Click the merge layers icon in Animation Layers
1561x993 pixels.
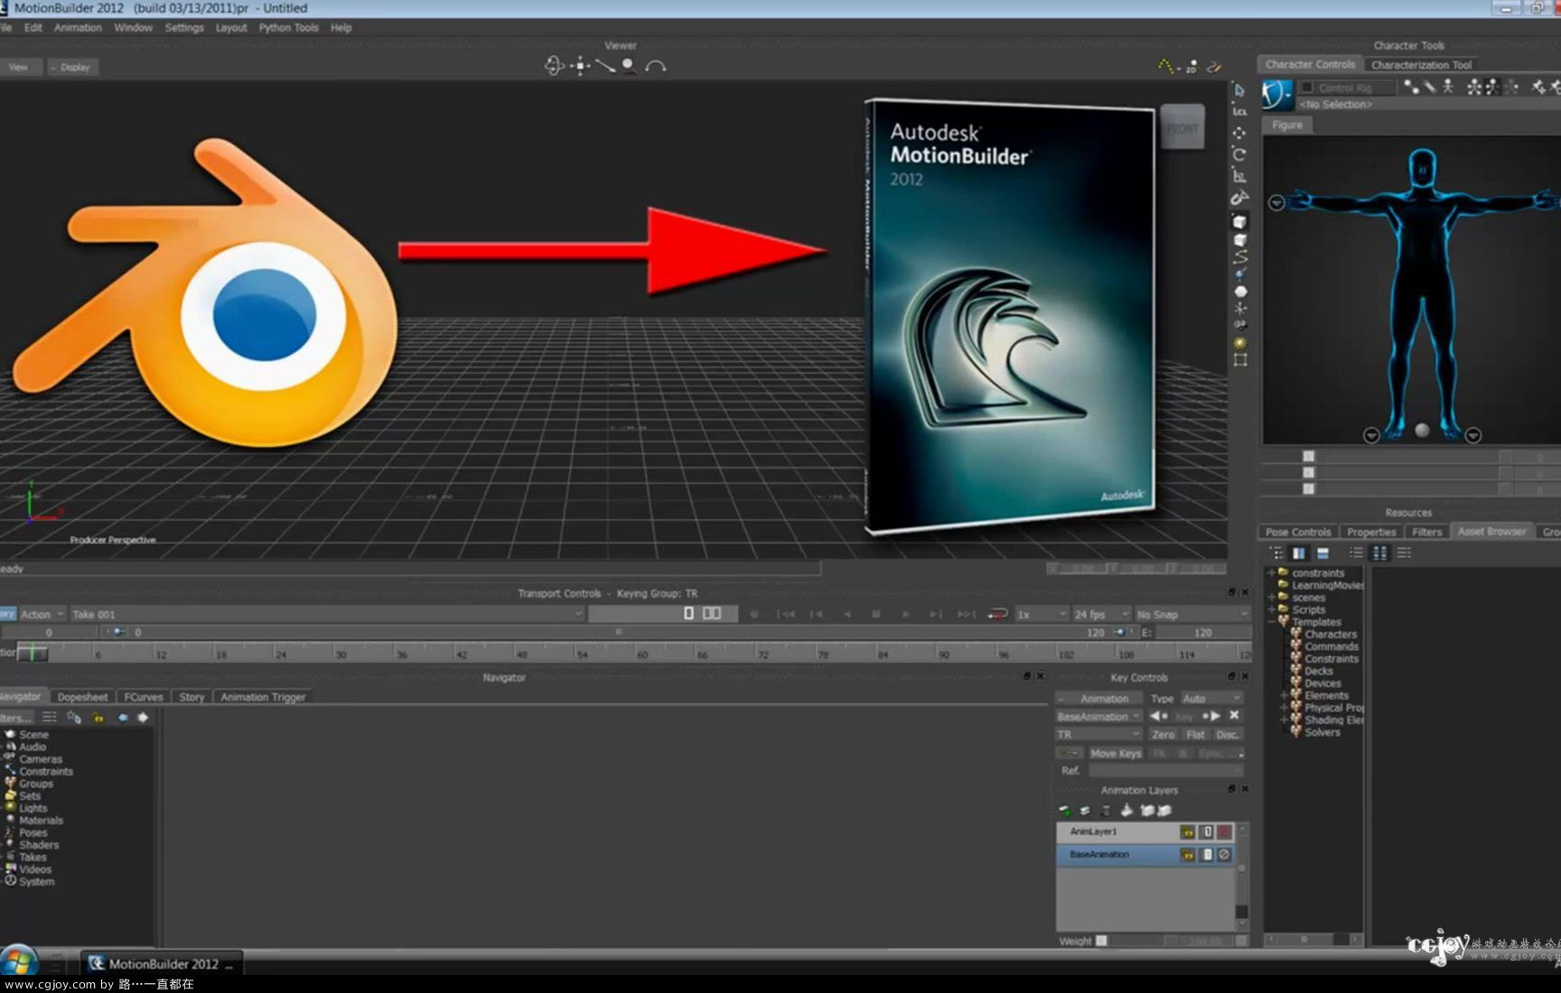pos(1126,811)
